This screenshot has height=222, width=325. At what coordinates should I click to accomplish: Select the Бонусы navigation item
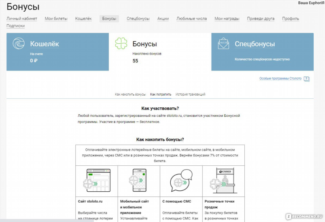pos(109,19)
